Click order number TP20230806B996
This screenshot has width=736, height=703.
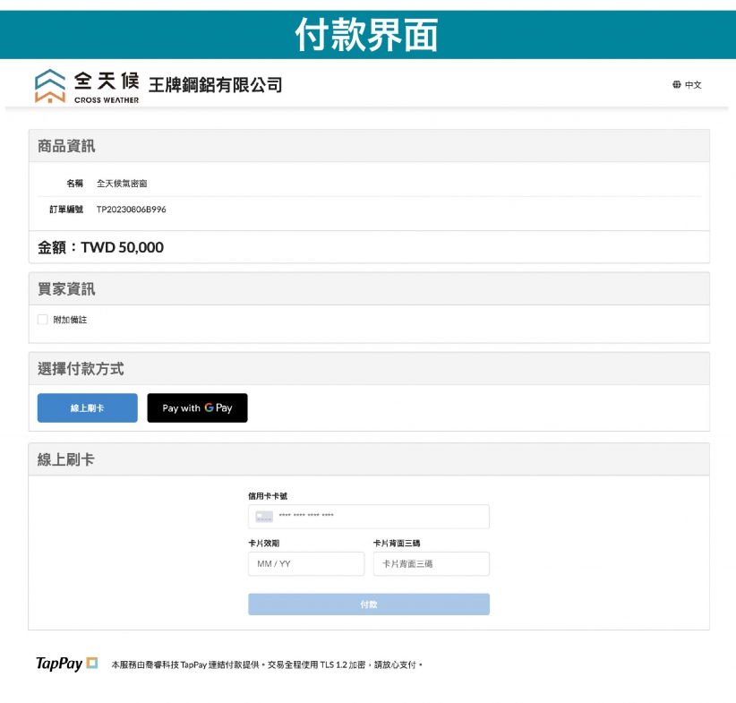click(x=131, y=210)
